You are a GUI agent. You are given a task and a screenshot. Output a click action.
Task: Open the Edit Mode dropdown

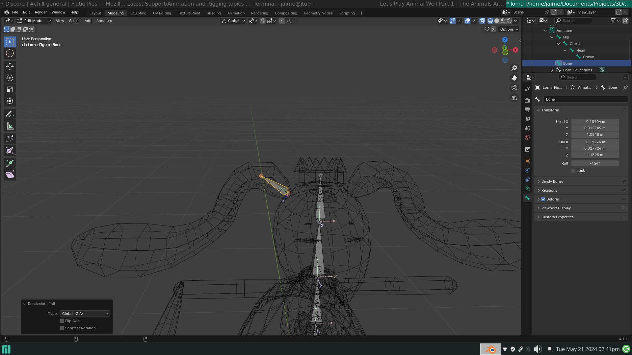[x=34, y=21]
